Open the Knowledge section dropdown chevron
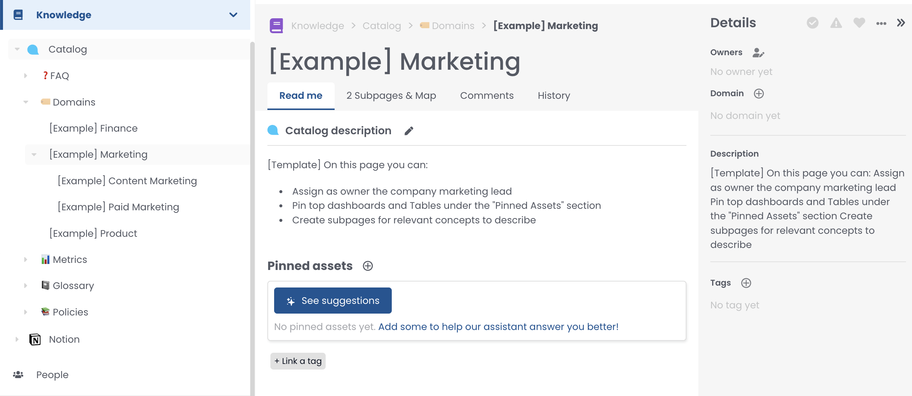 click(233, 15)
